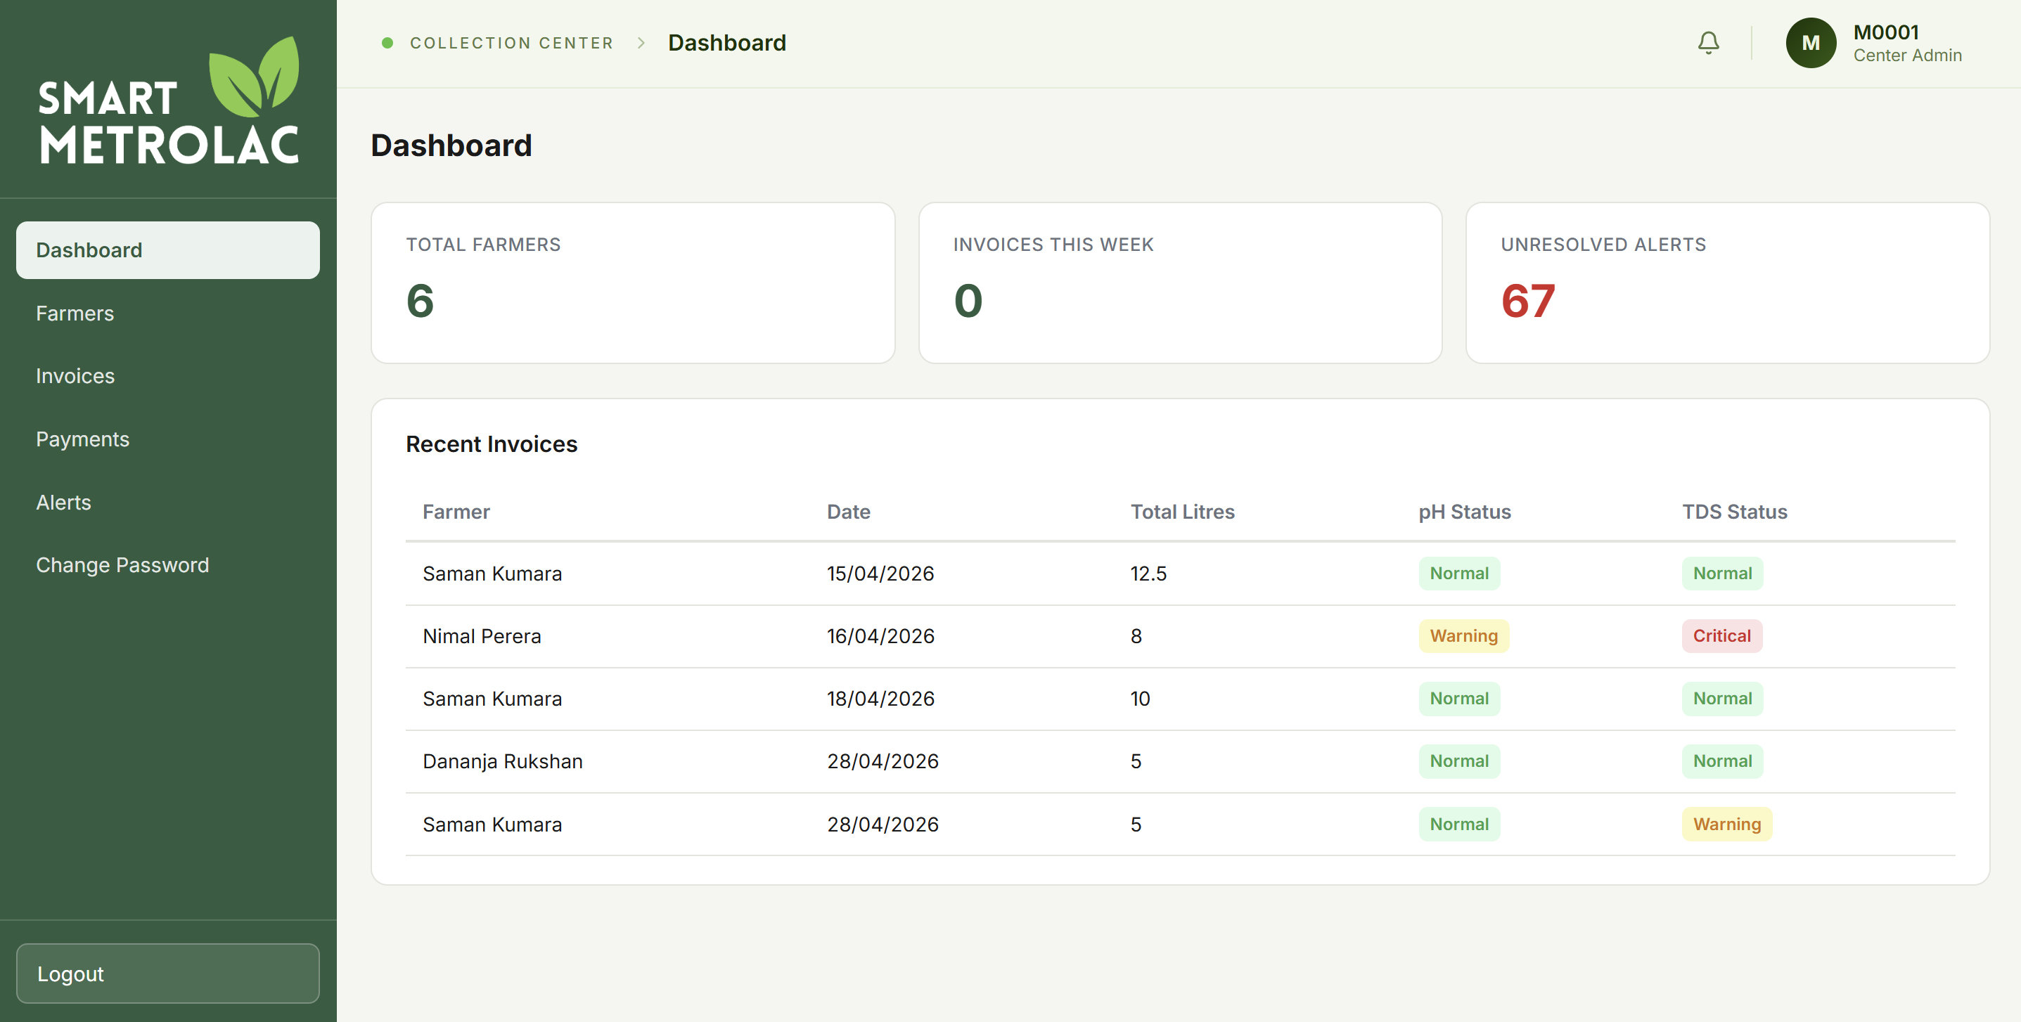Click the Normal pH badge for 15/04/2026
Screen dimensions: 2021x1022
[x=1458, y=574]
